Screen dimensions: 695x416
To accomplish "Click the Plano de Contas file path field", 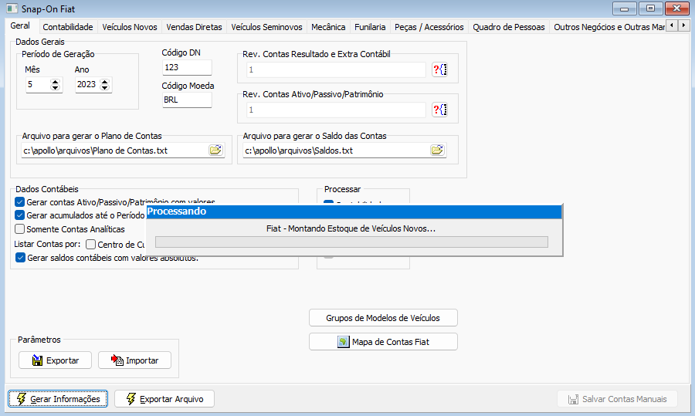I will (x=115, y=151).
